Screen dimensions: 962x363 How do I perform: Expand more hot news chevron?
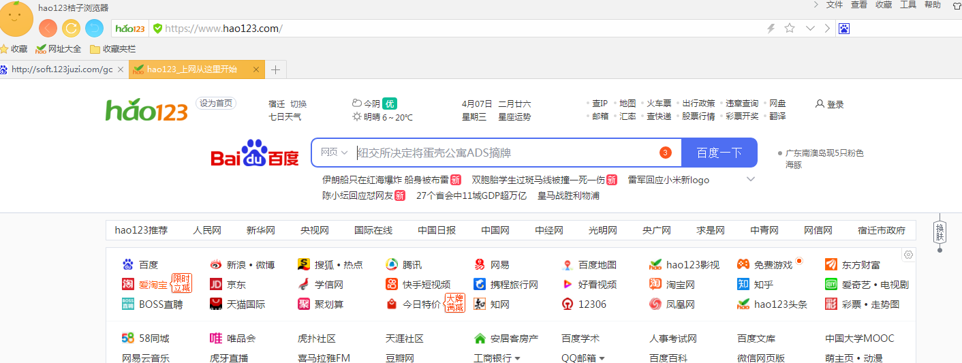click(751, 179)
